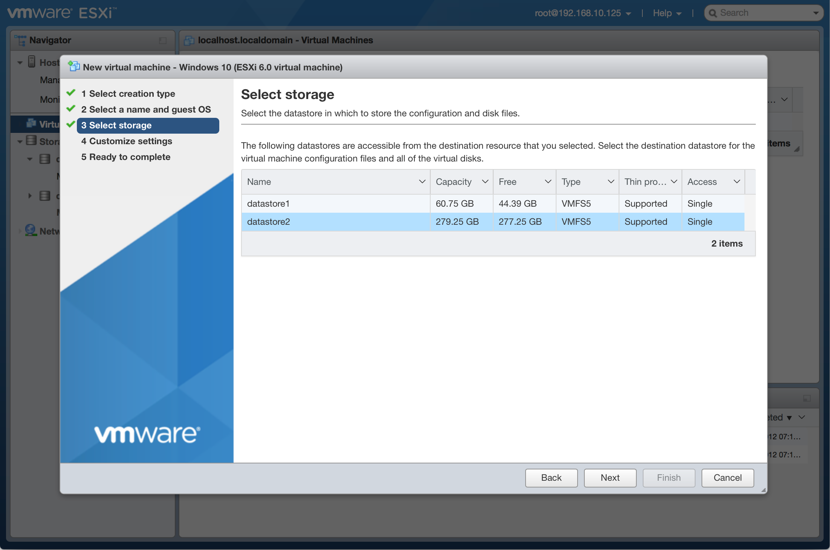Open step 3 Select storage
The width and height of the screenshot is (830, 550).
(148, 125)
